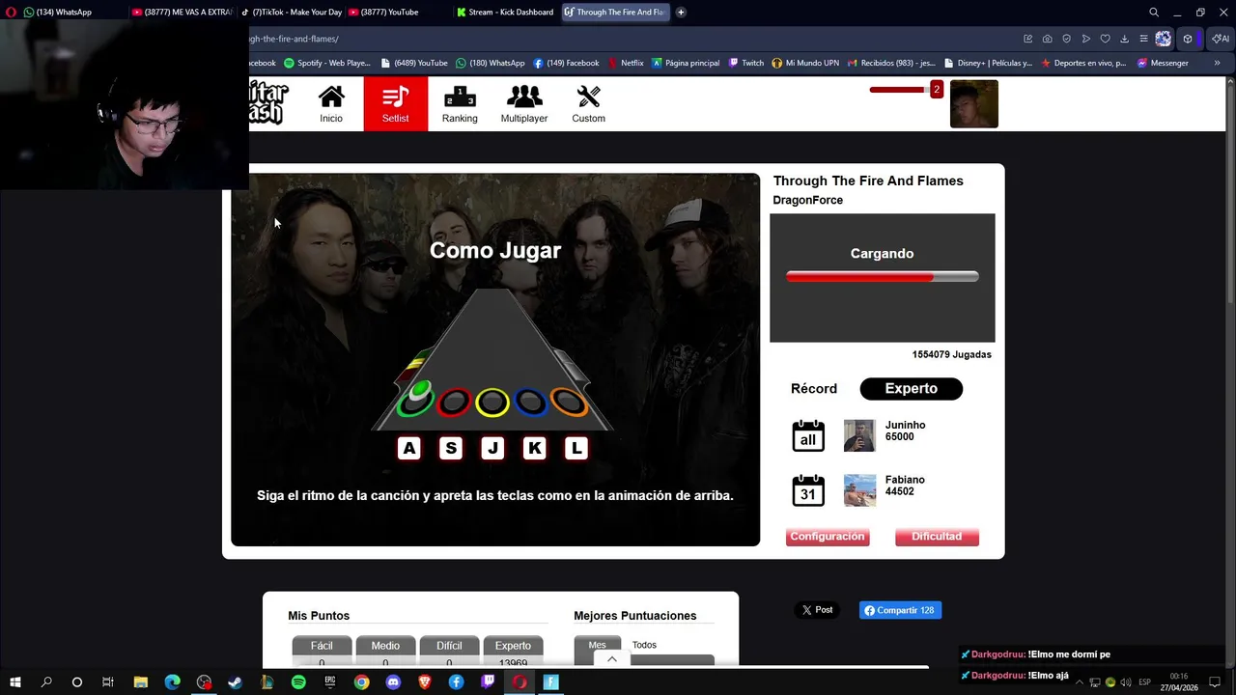Image resolution: width=1236 pixels, height=695 pixels.
Task: Select the Medio score tab
Action: click(385, 646)
